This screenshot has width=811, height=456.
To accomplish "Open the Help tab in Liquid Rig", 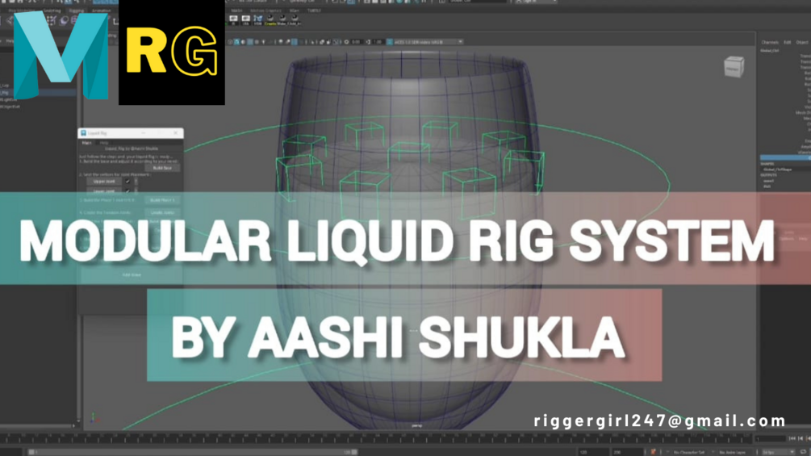I will click(x=104, y=143).
